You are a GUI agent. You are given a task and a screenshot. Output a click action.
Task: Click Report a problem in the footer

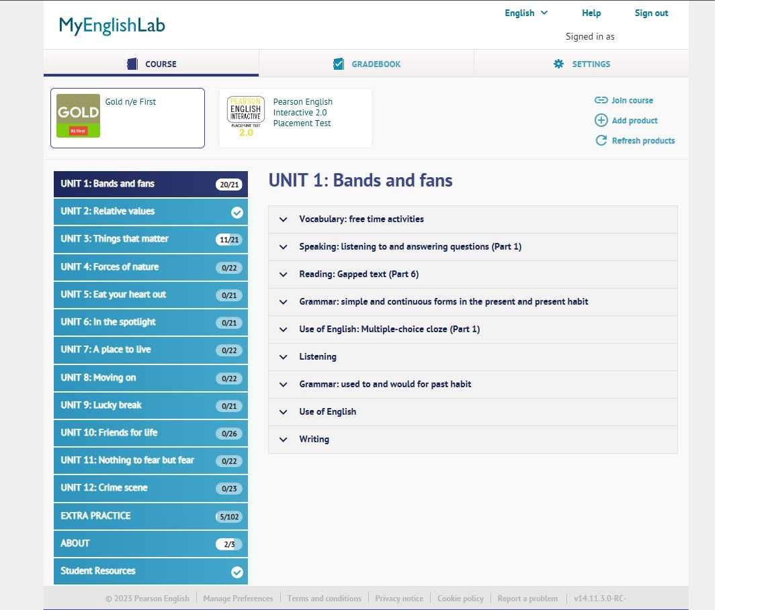click(527, 598)
